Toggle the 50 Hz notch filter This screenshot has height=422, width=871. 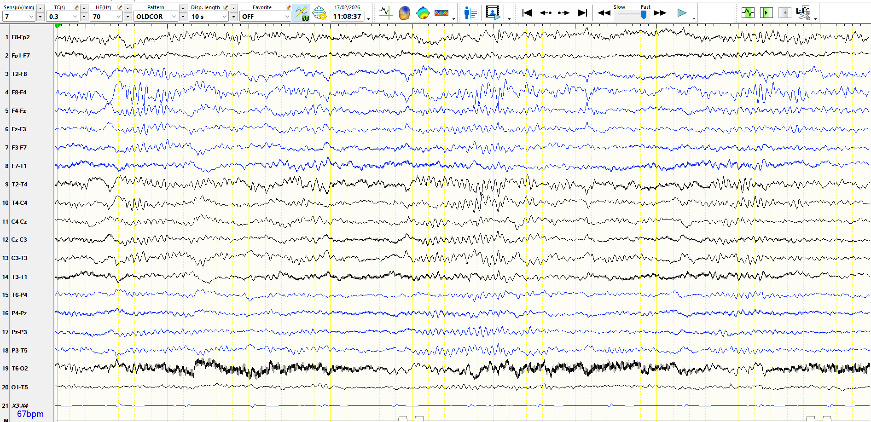tap(301, 13)
